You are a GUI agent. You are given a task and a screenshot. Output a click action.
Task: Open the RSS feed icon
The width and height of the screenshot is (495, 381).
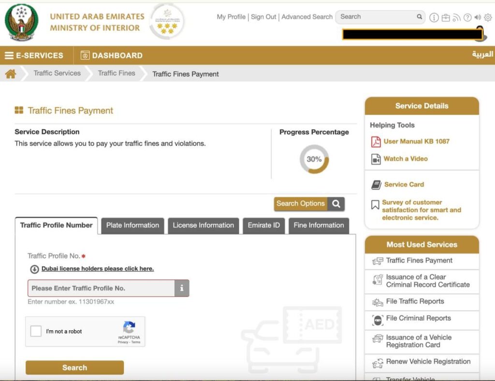pyautogui.click(x=456, y=17)
